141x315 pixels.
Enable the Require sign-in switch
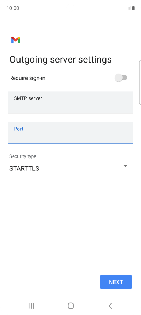121,78
